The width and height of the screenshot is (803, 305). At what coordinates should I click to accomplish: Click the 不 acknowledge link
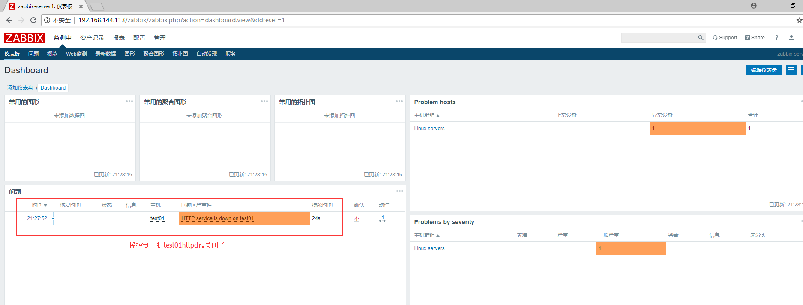357,218
